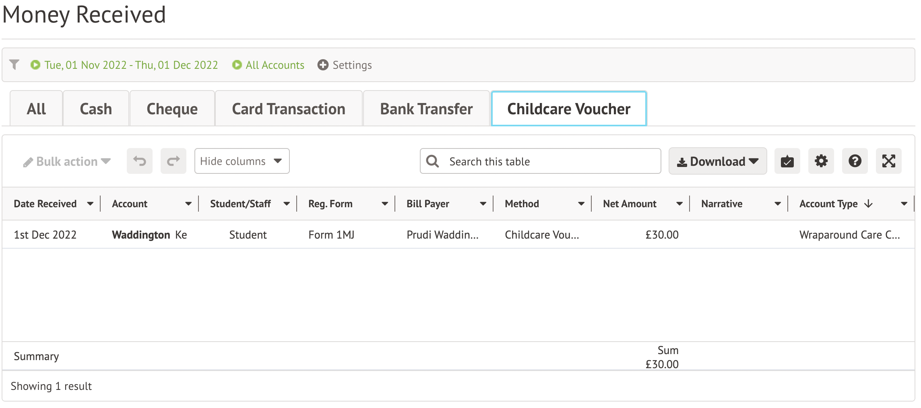Click the filter funnel icon
This screenshot has width=921, height=408.
pos(14,65)
